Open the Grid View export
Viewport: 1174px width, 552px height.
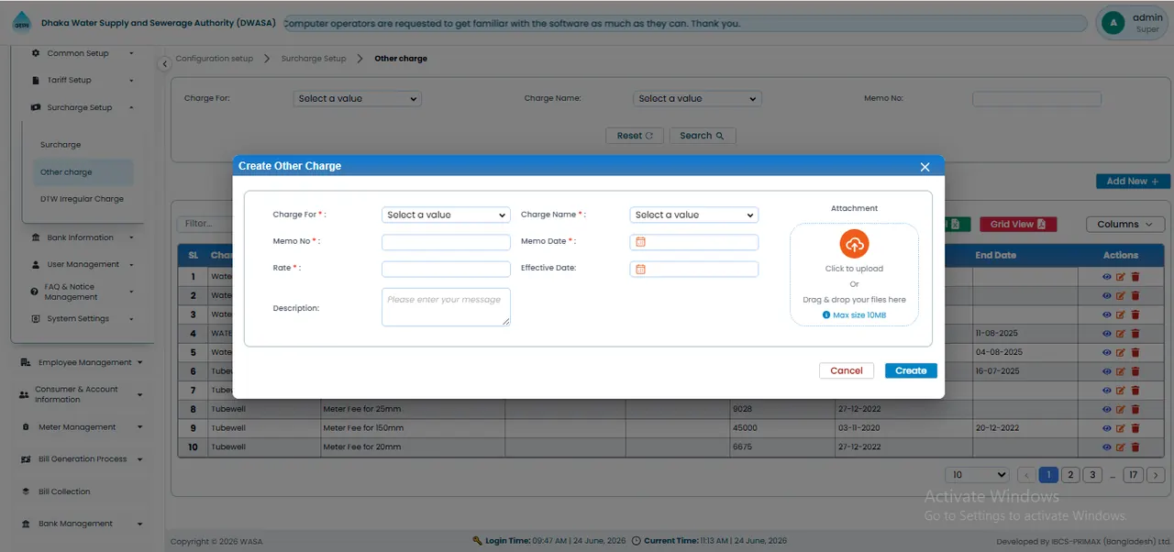coord(1018,224)
